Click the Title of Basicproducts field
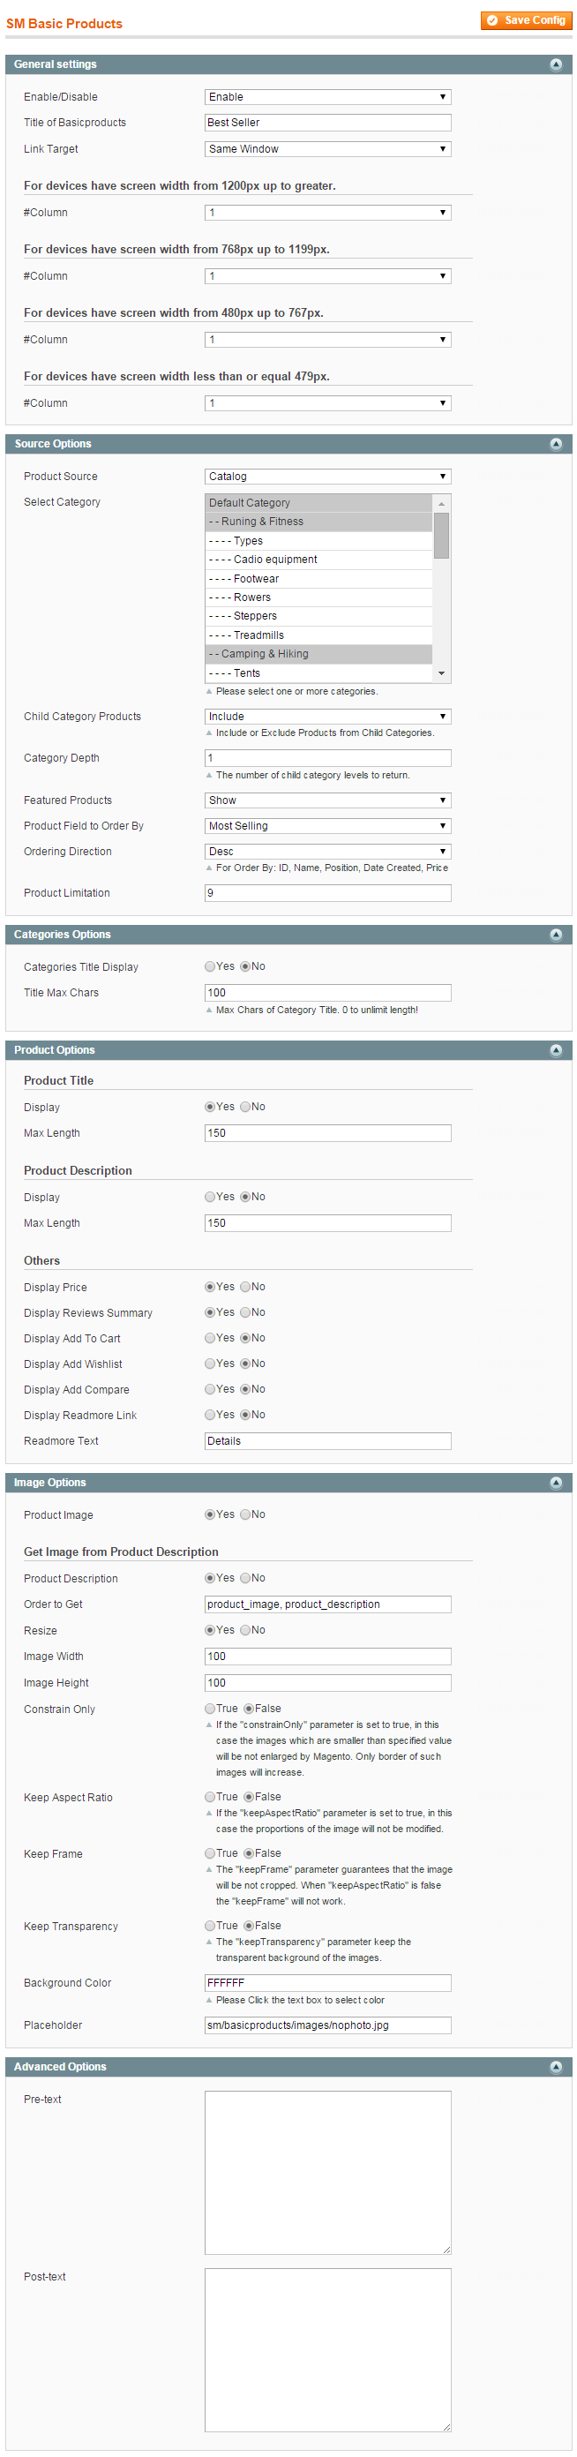 click(x=327, y=123)
